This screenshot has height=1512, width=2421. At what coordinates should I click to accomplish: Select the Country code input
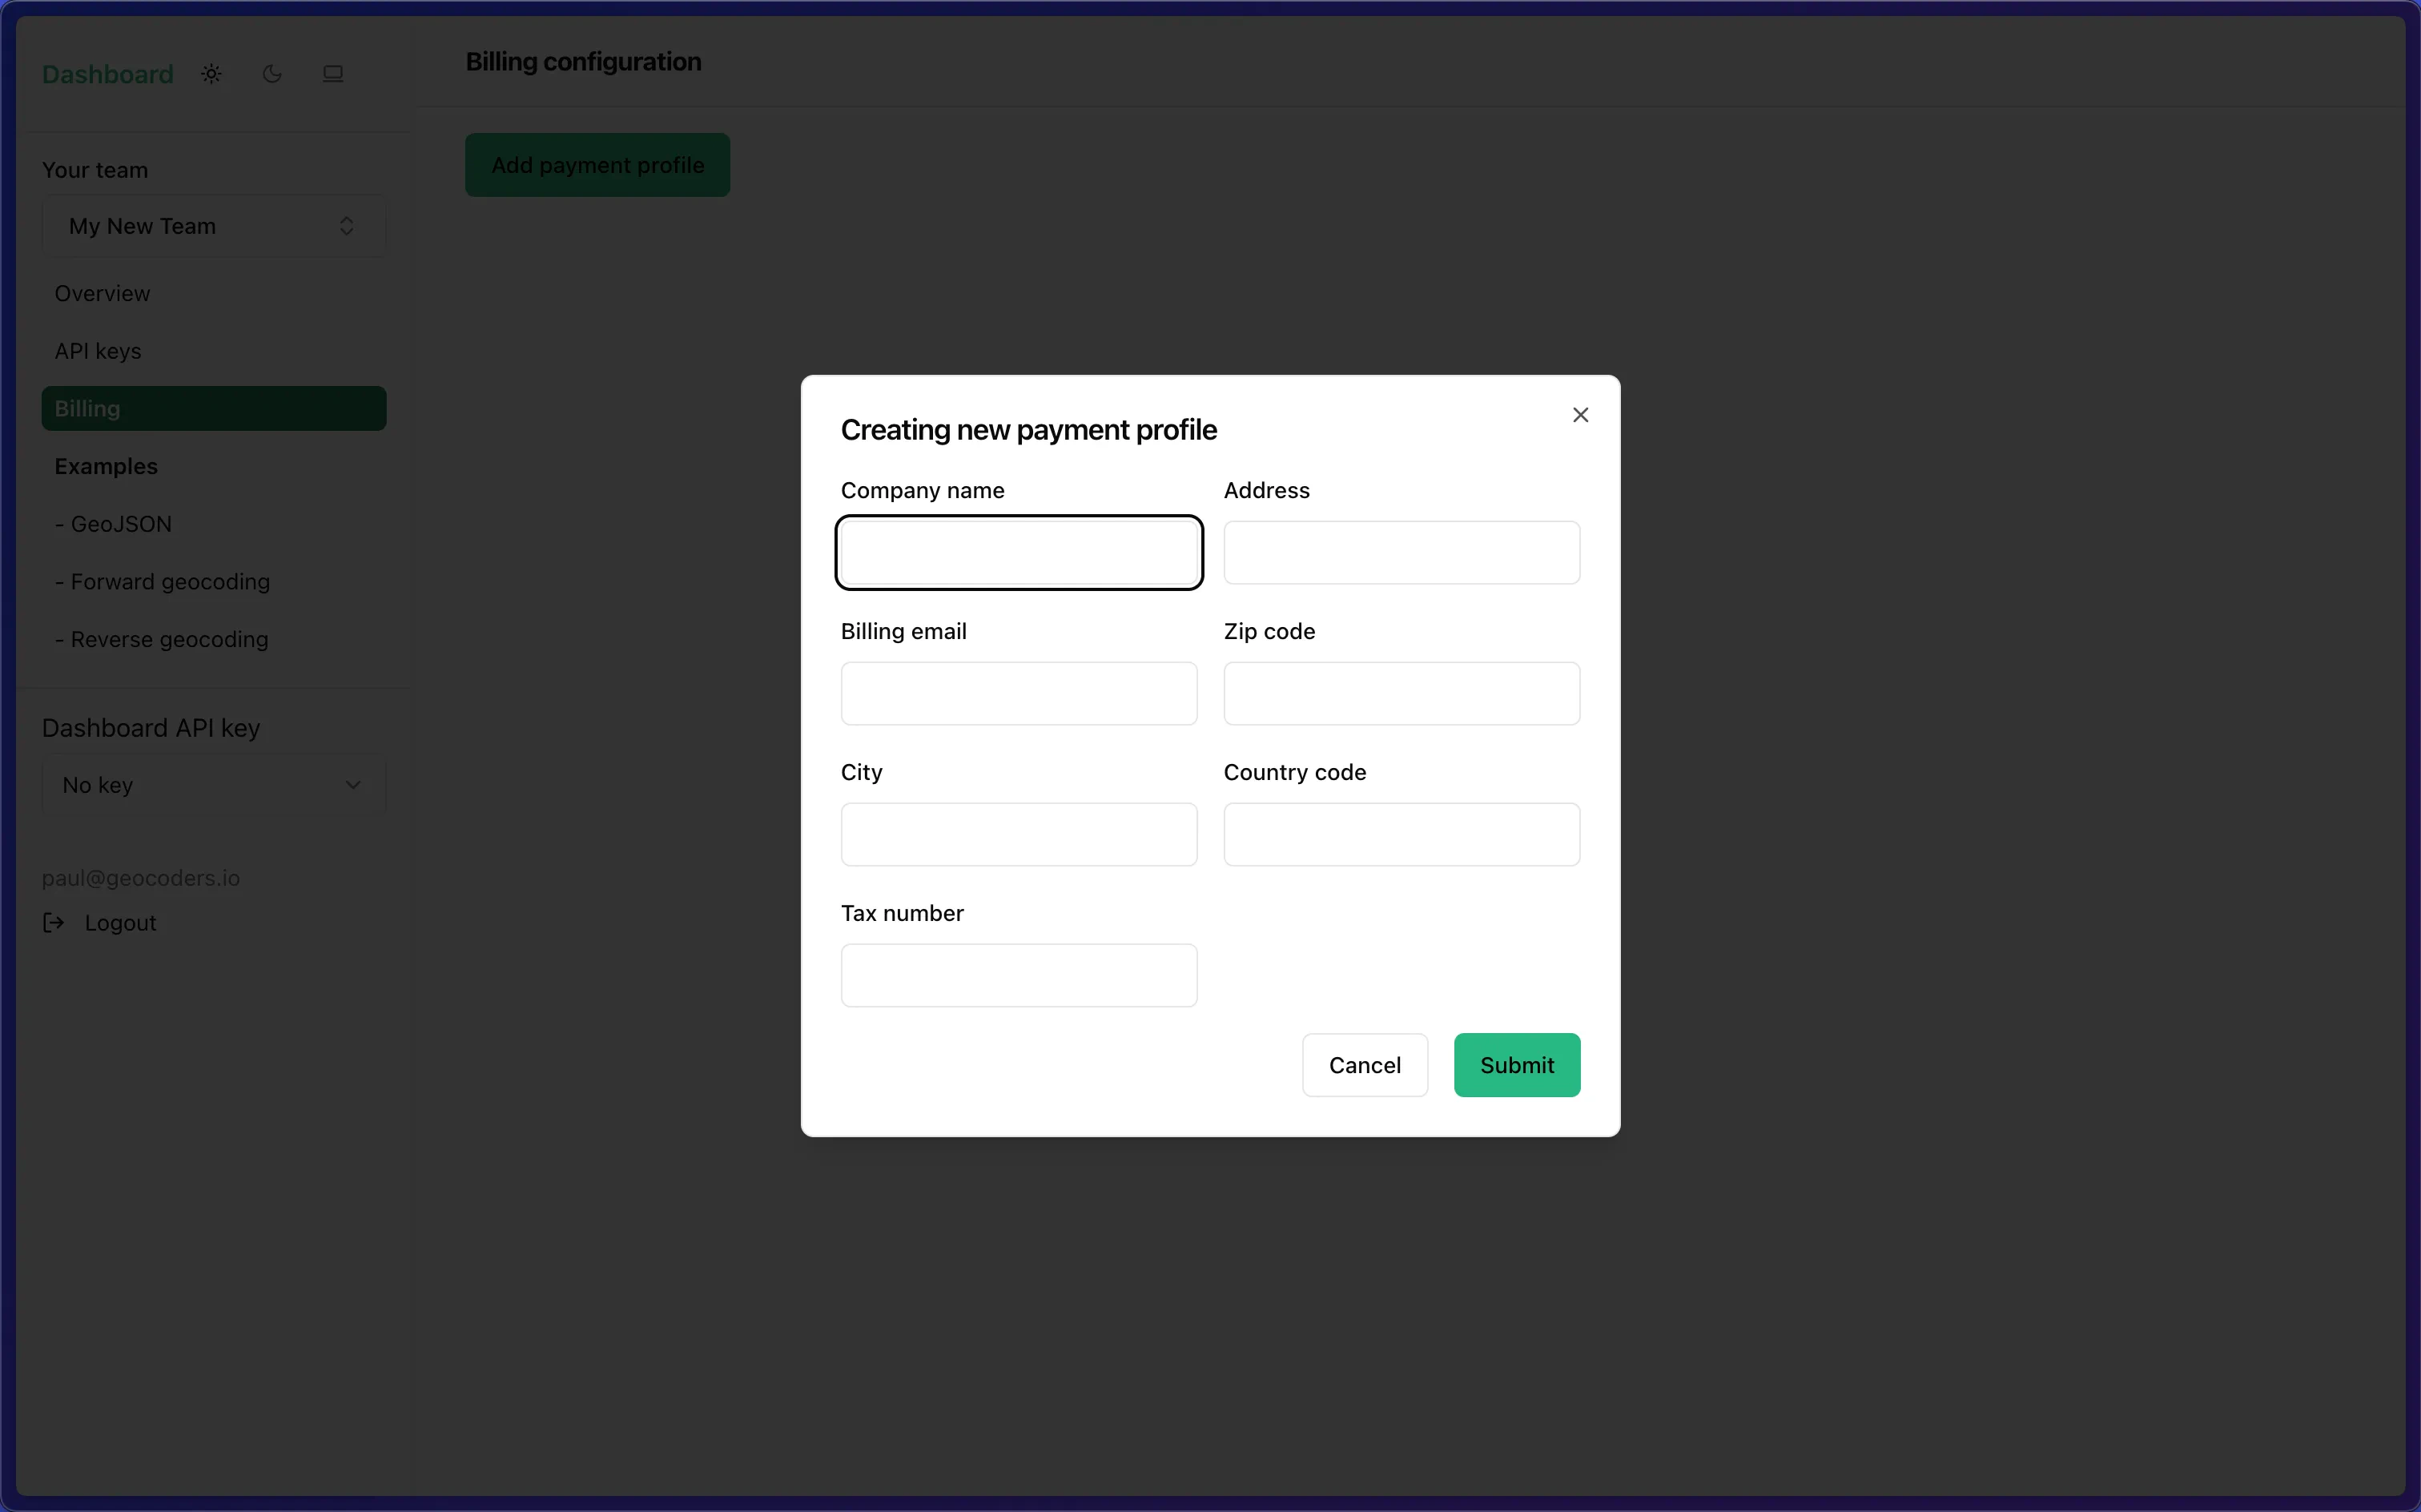[x=1401, y=835]
